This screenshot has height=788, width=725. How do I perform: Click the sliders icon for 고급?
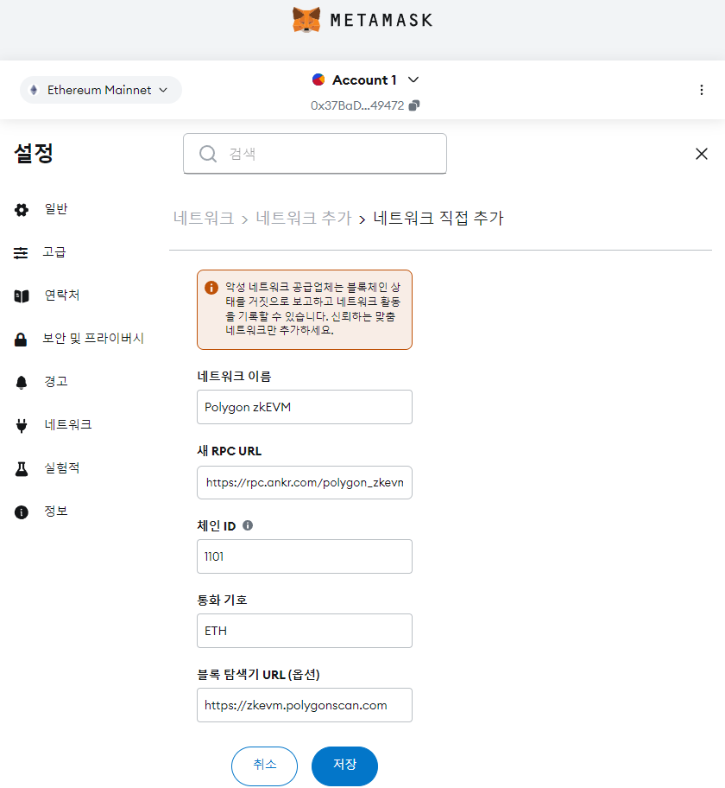click(21, 253)
